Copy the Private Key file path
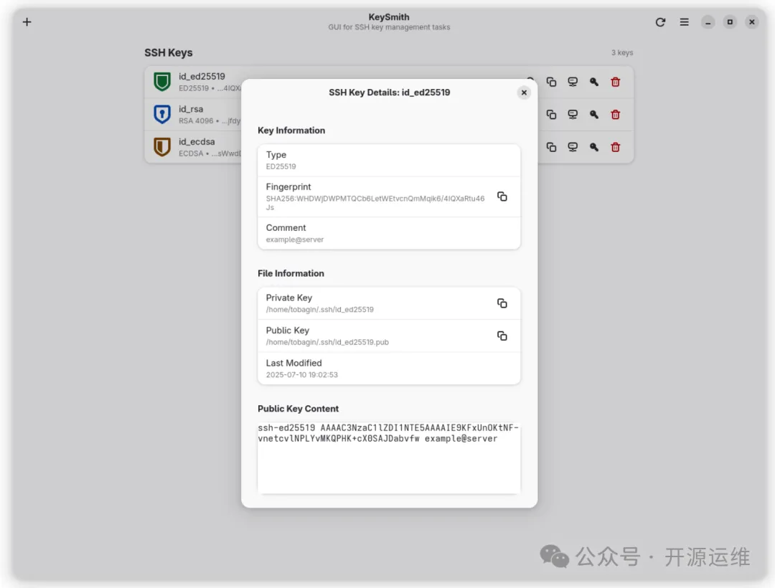The height and width of the screenshot is (588, 775). pyautogui.click(x=502, y=303)
